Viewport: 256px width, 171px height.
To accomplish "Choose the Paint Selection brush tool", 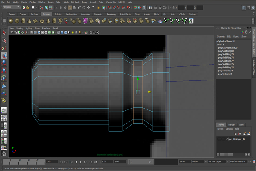I will tap(4, 48).
